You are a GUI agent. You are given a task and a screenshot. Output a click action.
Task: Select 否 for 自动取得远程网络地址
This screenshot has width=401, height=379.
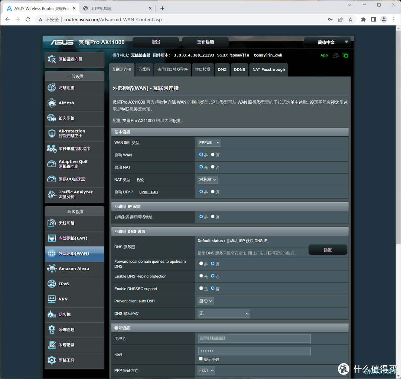[x=212, y=217]
